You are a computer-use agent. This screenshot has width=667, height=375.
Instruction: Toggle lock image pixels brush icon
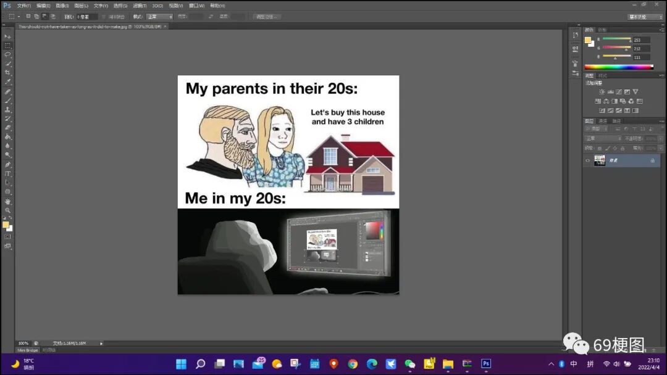(x=608, y=148)
